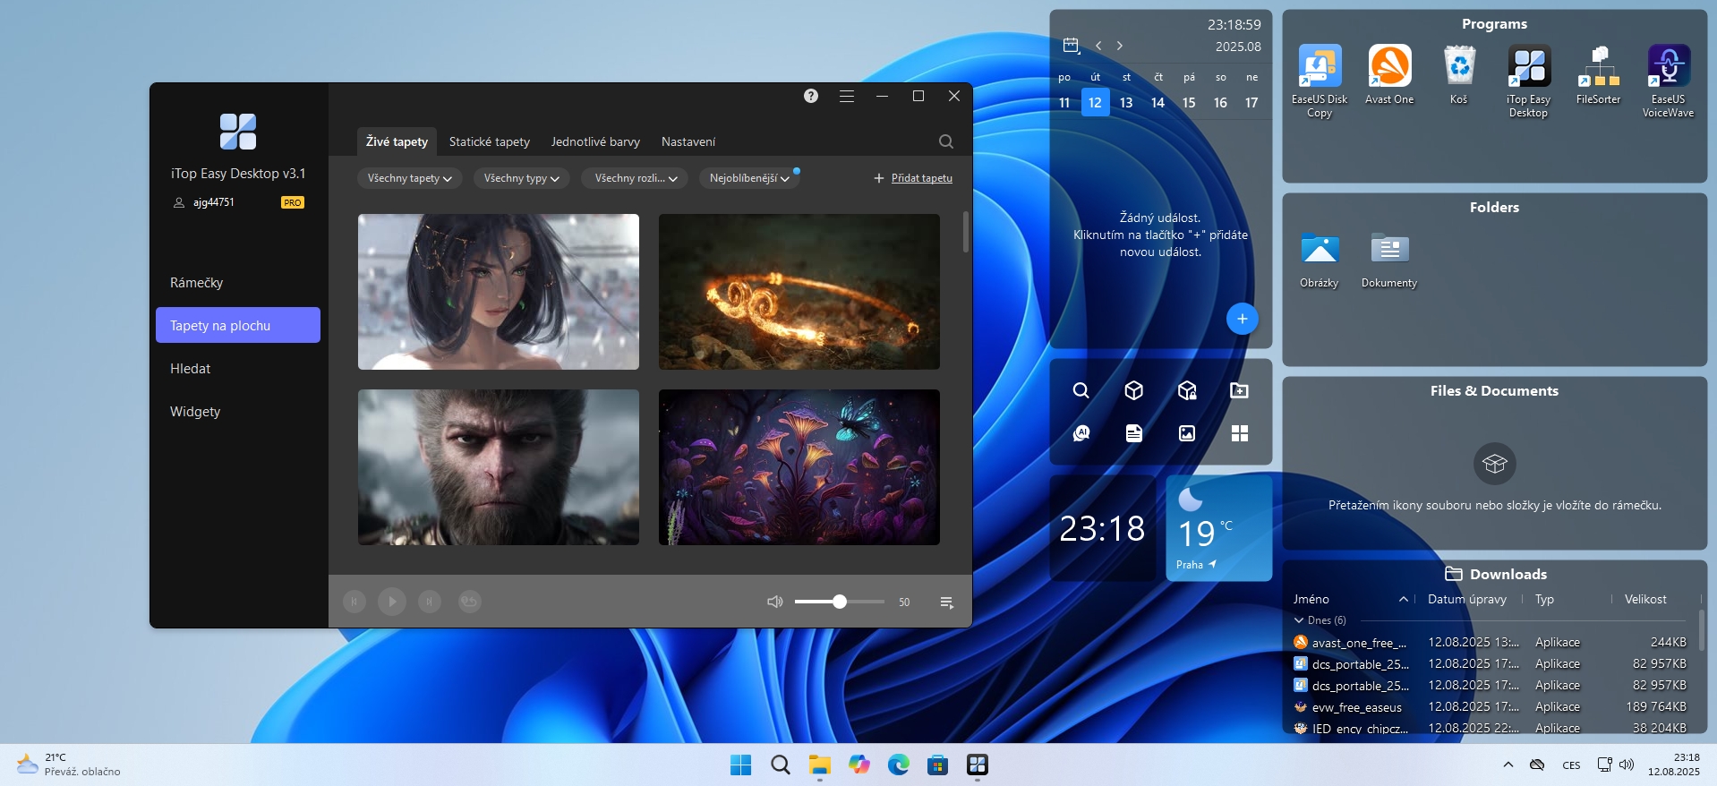Select the dark-haired woman wallpaper thumbnail
This screenshot has height=786, width=1717.
point(499,292)
